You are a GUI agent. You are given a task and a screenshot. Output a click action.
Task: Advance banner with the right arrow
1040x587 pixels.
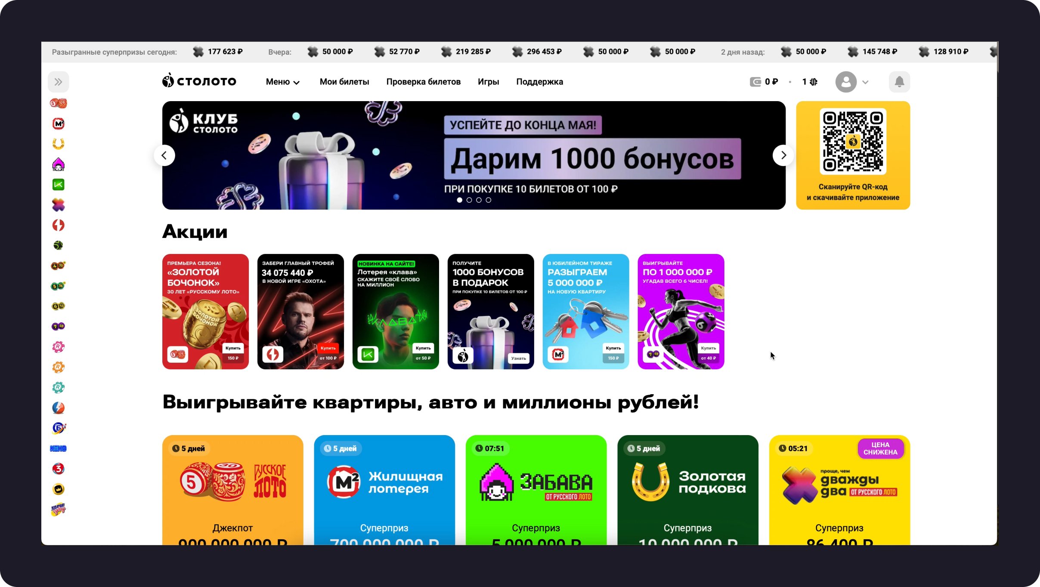pyautogui.click(x=783, y=155)
